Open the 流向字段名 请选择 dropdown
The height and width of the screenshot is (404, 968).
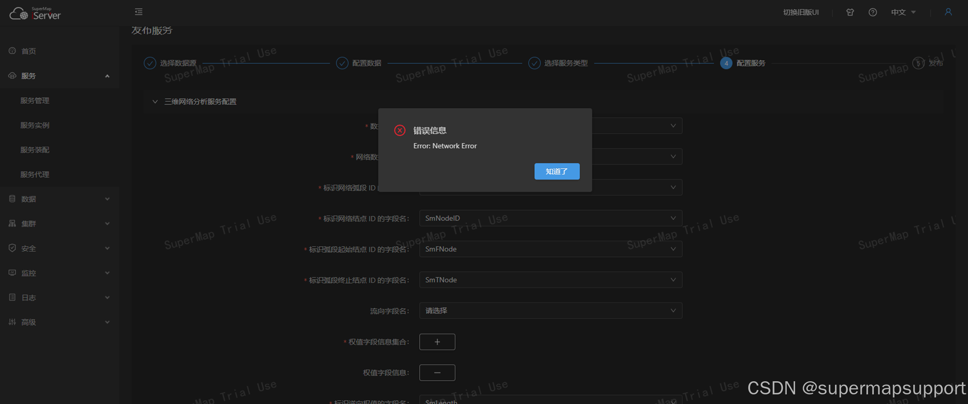pyautogui.click(x=551, y=310)
